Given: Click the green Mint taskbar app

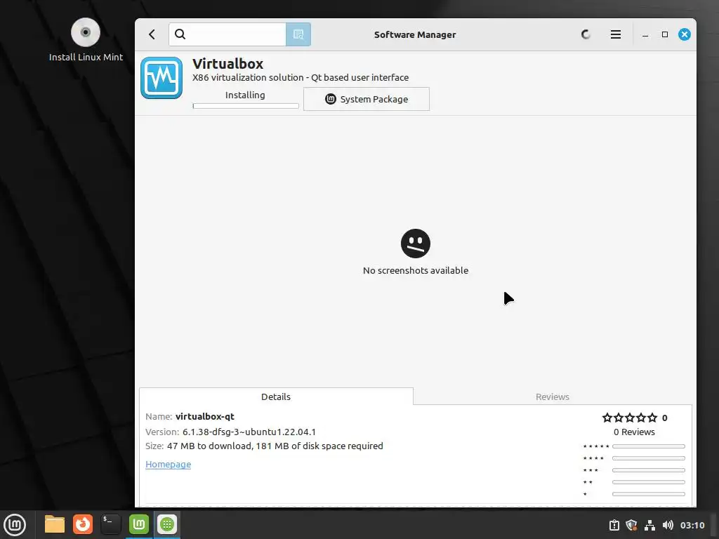Looking at the screenshot, I should point(139,524).
